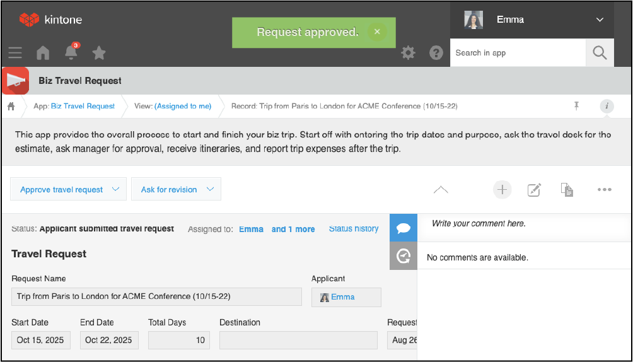Click the Search in app field
Screen dimensions: 633x362
pyautogui.click(x=517, y=53)
